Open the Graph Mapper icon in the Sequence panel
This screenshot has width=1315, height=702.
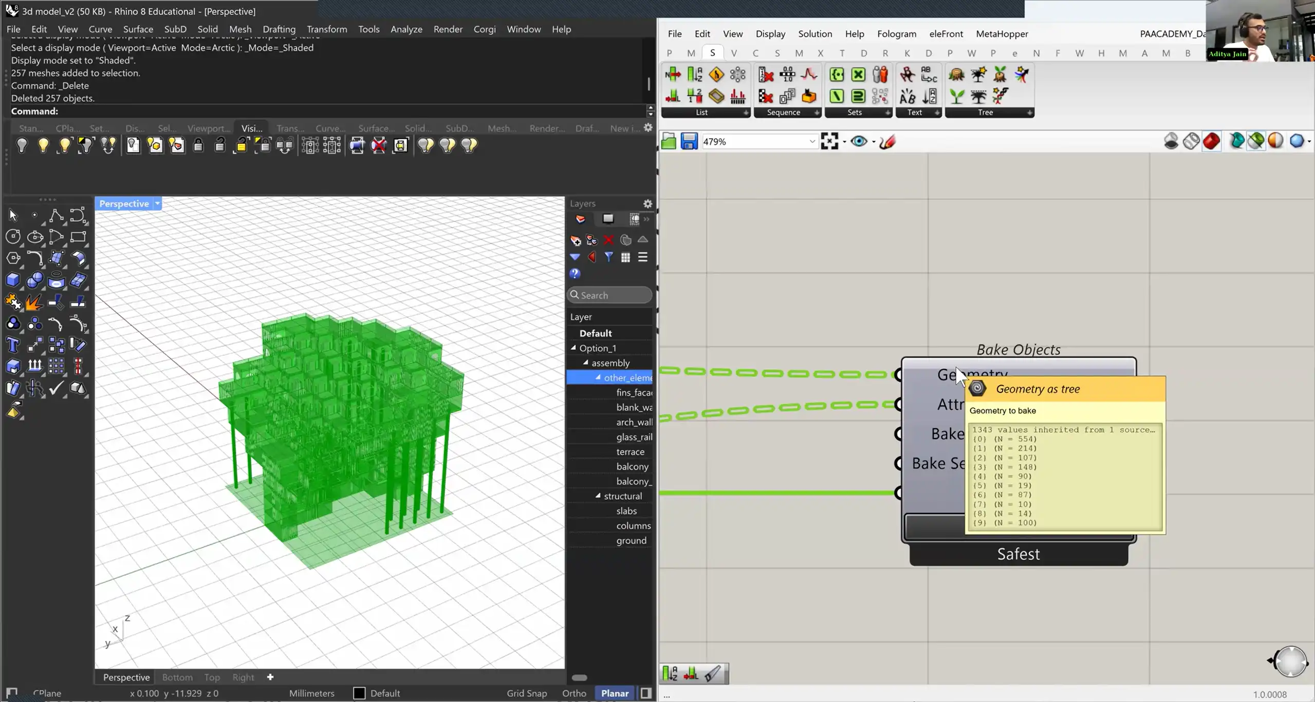(808, 74)
